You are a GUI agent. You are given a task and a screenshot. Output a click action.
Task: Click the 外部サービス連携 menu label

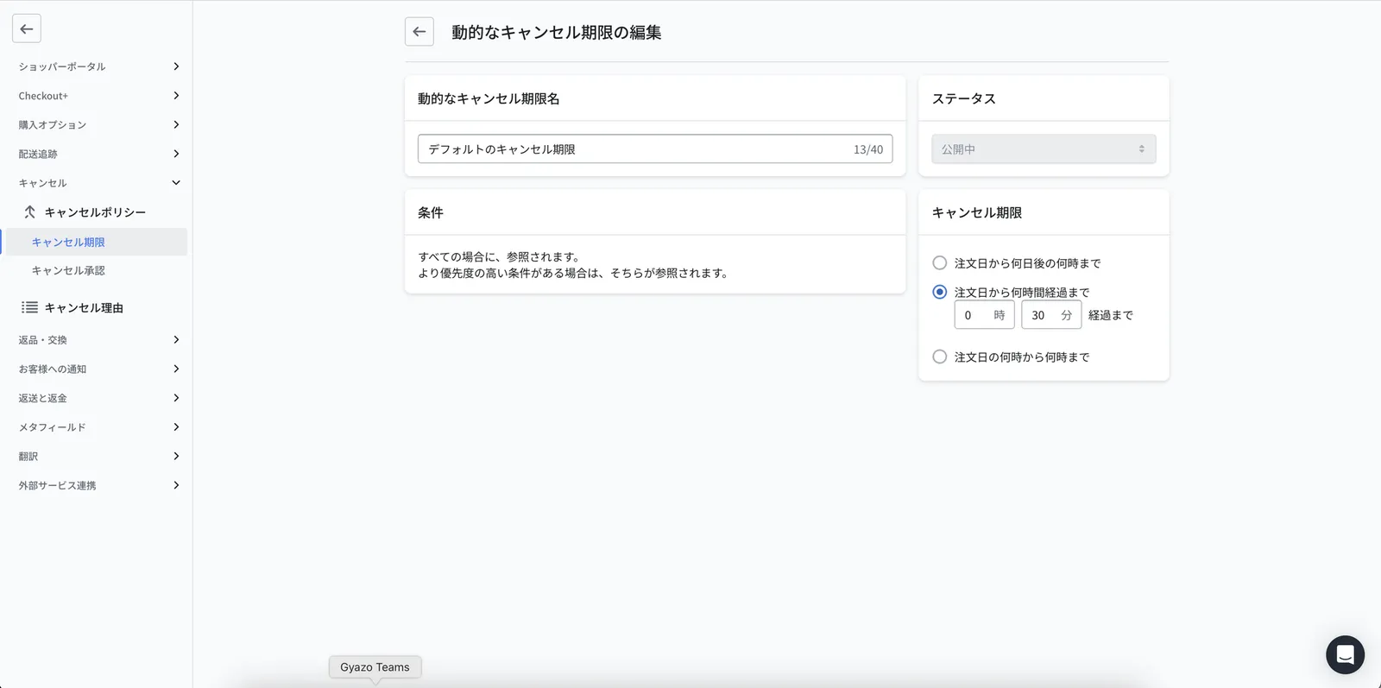coord(57,485)
